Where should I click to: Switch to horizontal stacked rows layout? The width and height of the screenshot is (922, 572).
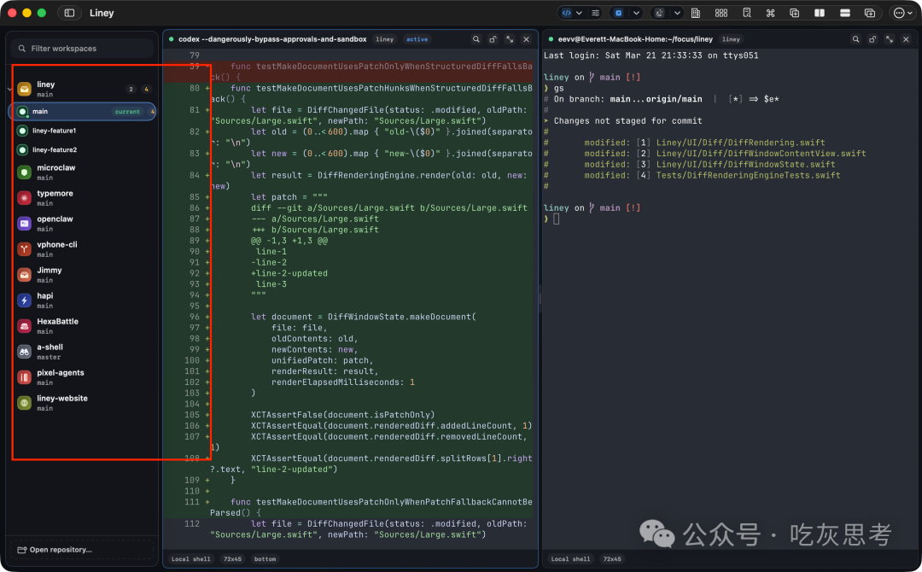(844, 13)
